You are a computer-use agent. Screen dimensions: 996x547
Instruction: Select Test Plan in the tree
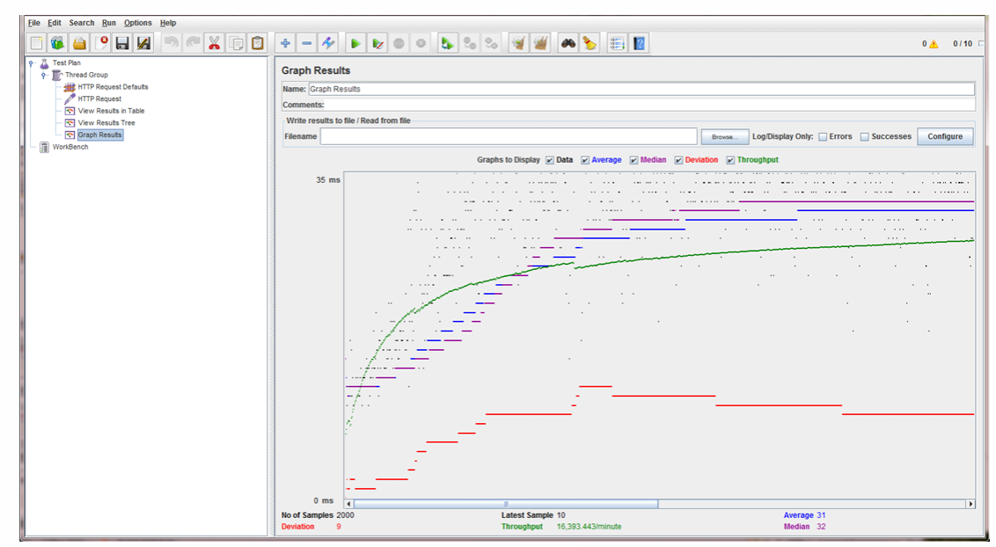pyautogui.click(x=66, y=62)
